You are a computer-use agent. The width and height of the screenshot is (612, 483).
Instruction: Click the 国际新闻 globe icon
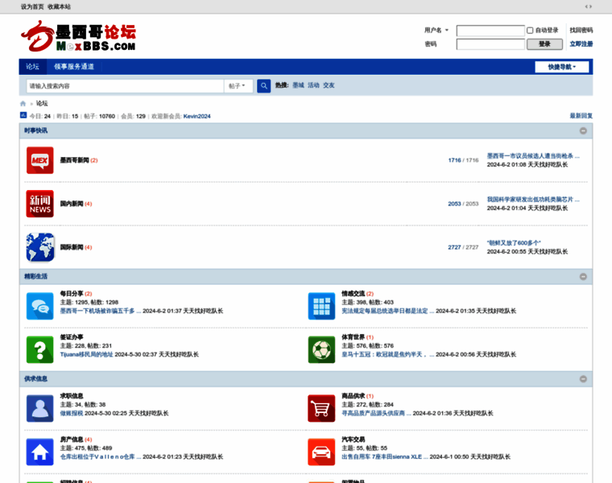(39, 247)
